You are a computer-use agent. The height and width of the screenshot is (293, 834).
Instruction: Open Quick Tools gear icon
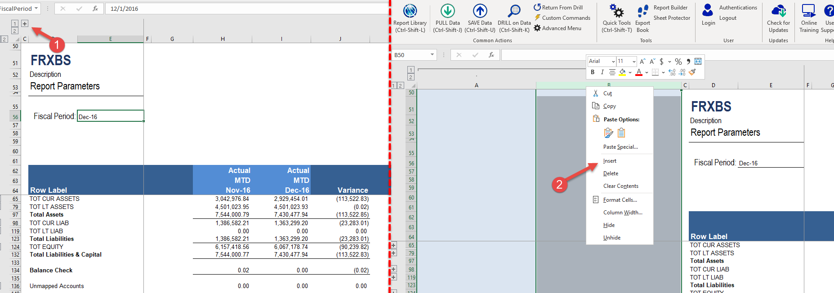click(616, 11)
